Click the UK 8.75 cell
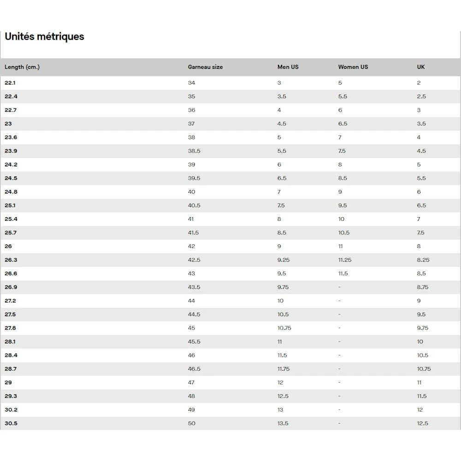 pyautogui.click(x=423, y=287)
